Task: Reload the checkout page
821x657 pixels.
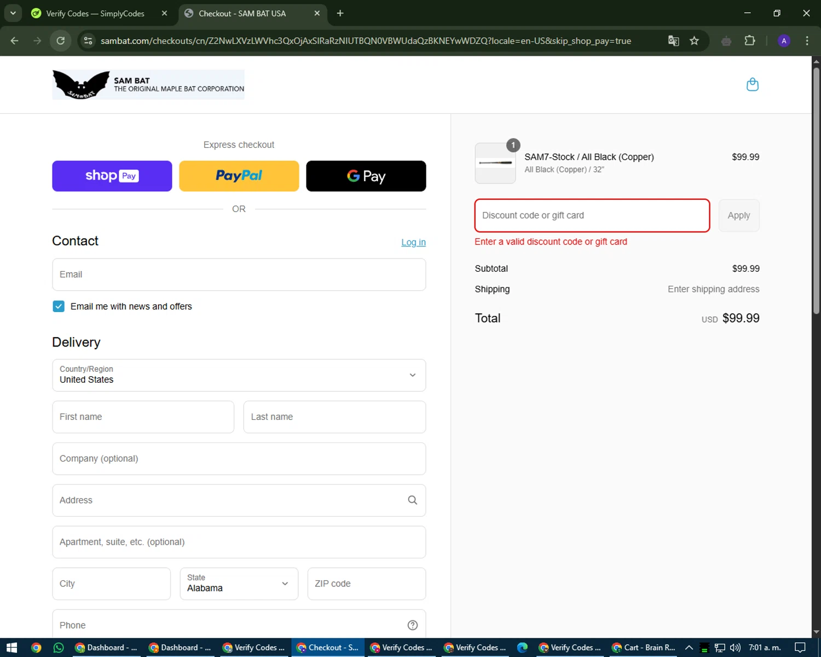Action: [x=61, y=41]
